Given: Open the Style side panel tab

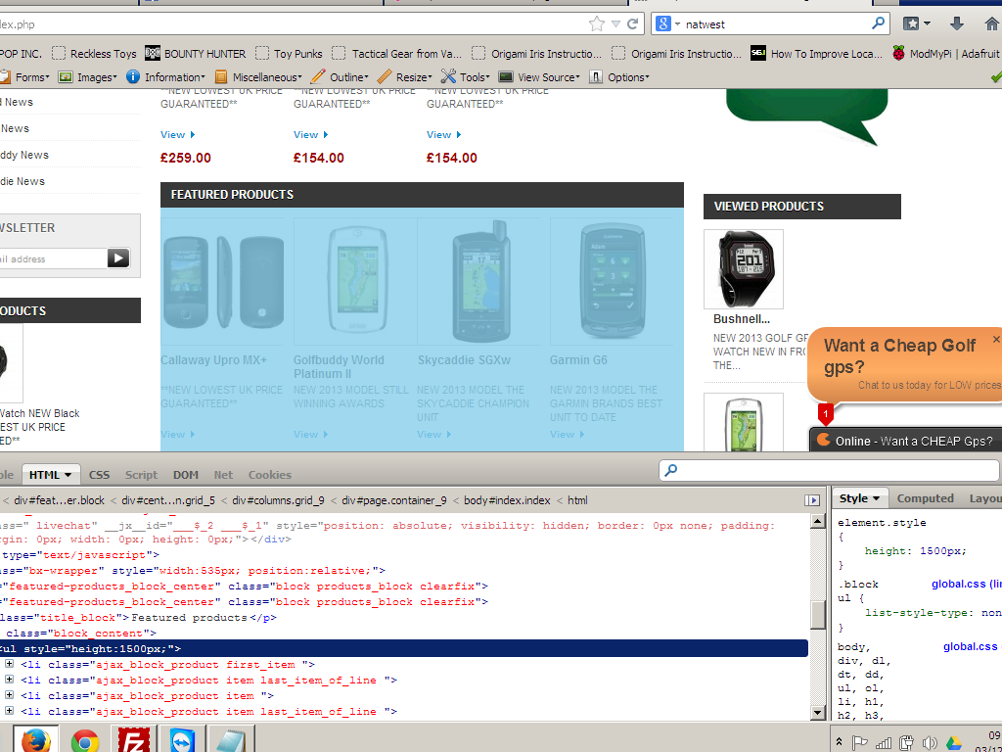Looking at the screenshot, I should click(x=859, y=498).
